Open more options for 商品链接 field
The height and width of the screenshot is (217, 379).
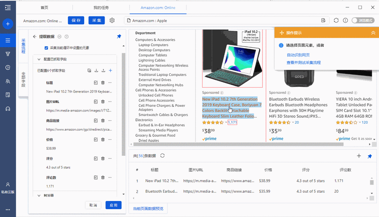coord(110,121)
